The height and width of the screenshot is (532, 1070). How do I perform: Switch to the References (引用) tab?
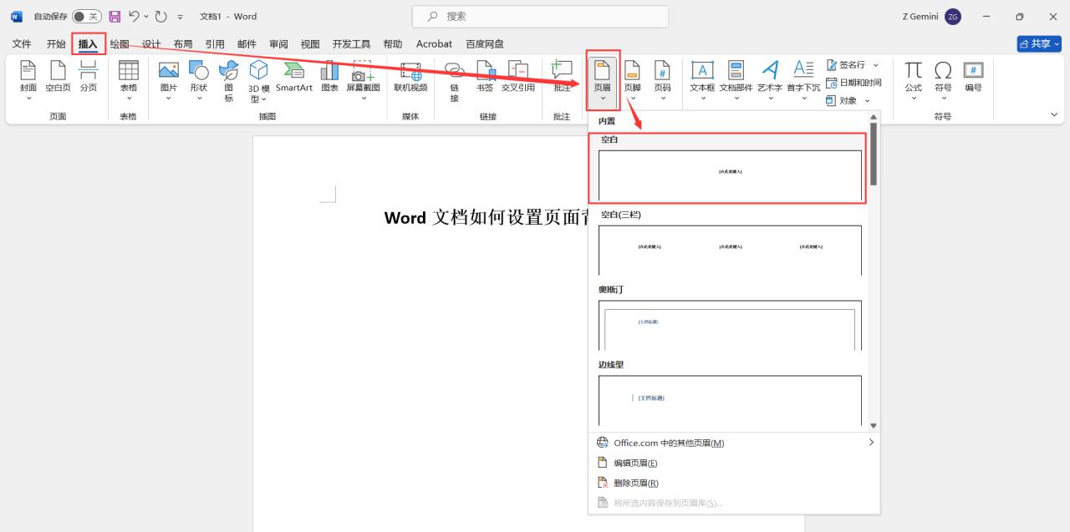tap(215, 43)
